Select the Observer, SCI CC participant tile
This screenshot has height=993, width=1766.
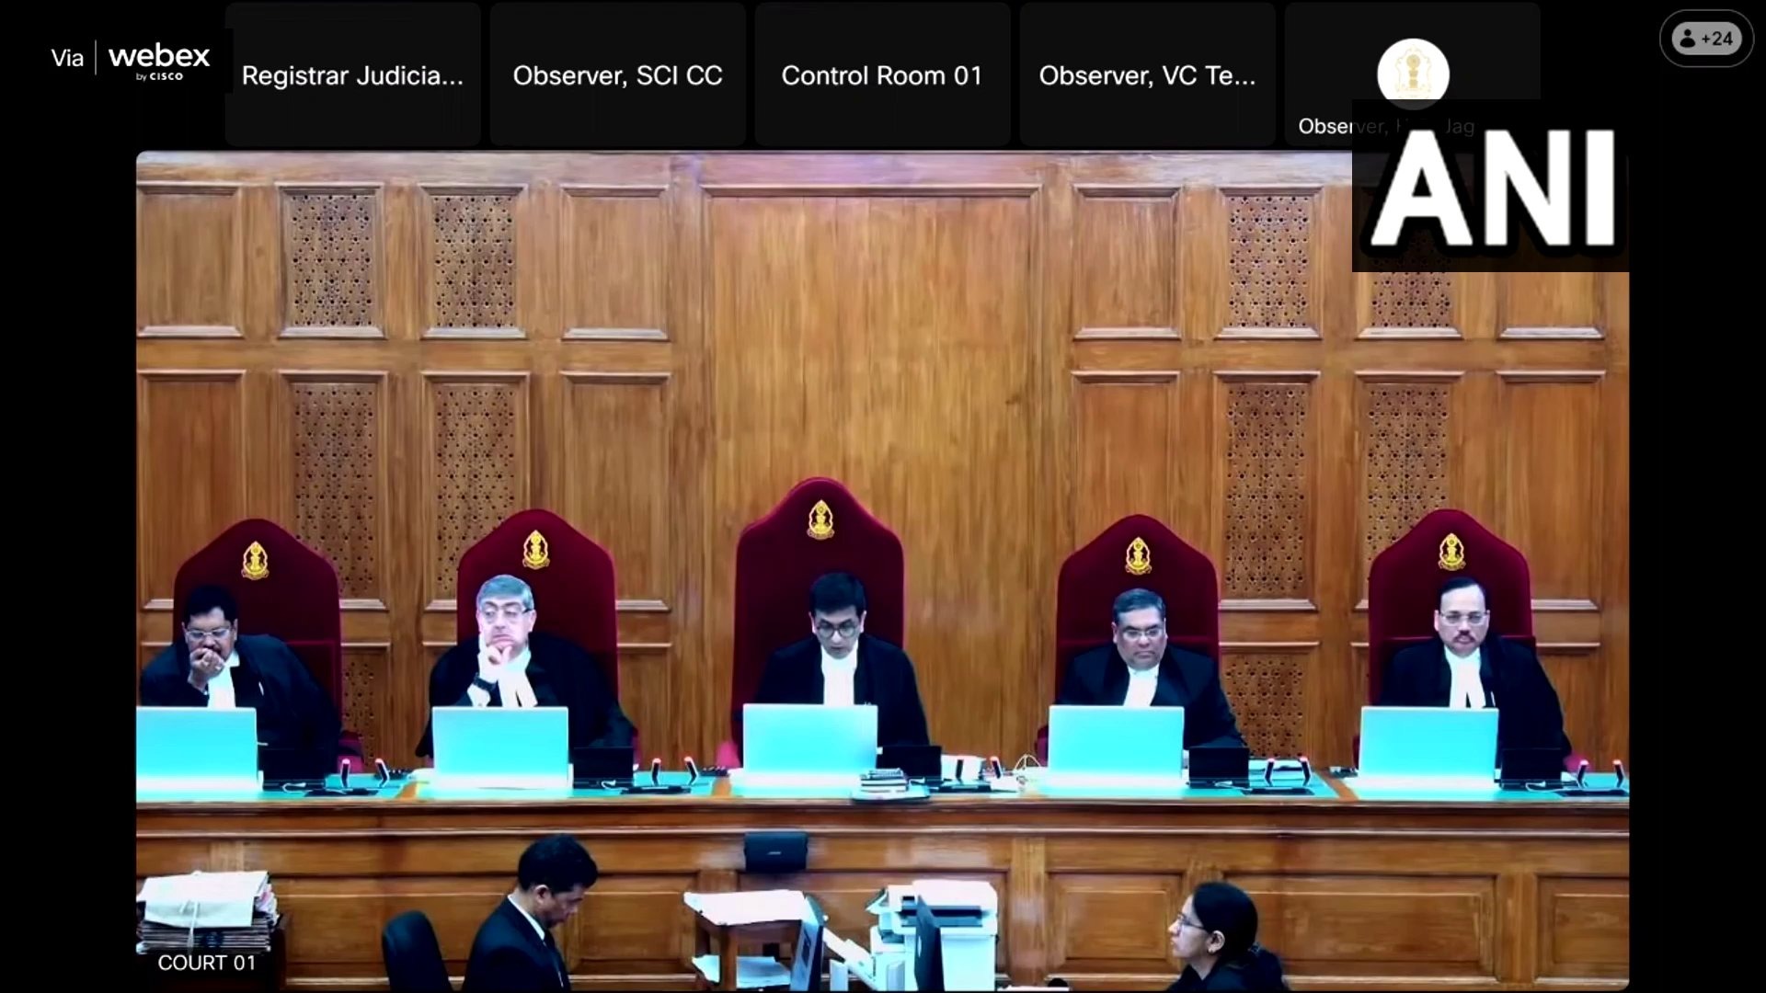pyautogui.click(x=617, y=75)
